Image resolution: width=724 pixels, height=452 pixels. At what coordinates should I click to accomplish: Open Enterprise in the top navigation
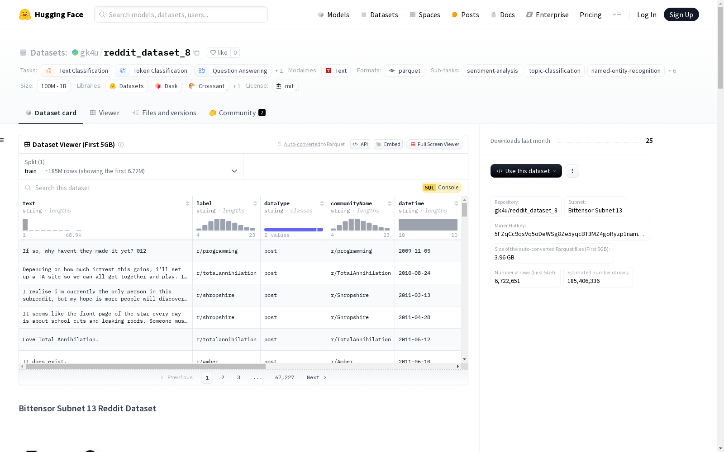point(547,14)
